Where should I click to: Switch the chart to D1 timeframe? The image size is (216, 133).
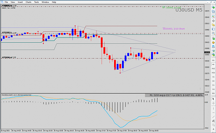pyautogui.click(x=213, y=85)
